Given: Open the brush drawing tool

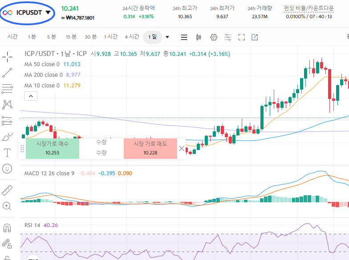Looking at the screenshot, I should click(7, 137).
